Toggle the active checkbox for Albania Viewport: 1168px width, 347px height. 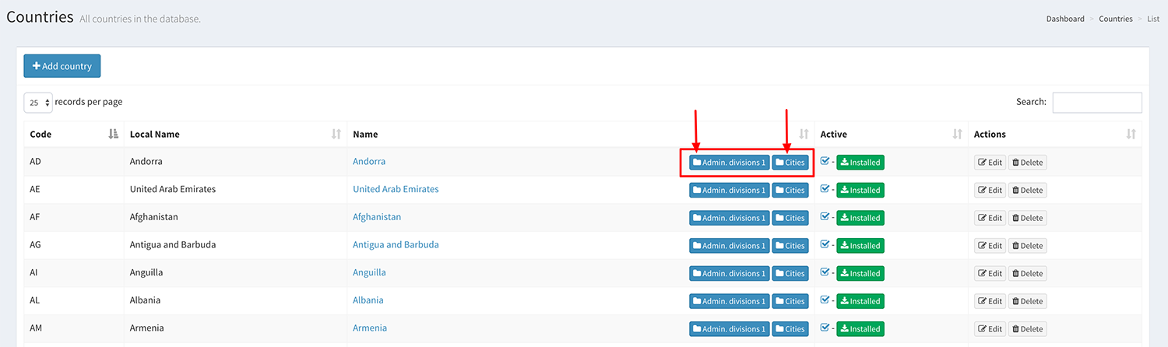coord(825,300)
